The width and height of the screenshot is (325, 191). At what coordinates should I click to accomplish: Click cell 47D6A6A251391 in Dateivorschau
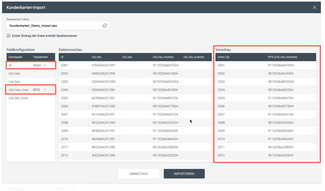103,65
